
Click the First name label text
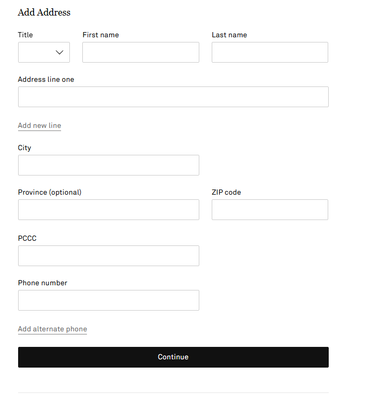100,35
